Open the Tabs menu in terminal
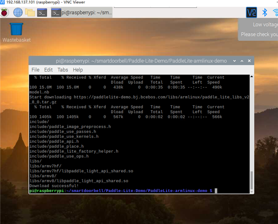 pos(63,70)
